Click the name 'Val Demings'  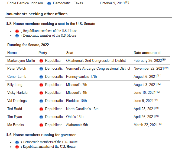(17, 101)
